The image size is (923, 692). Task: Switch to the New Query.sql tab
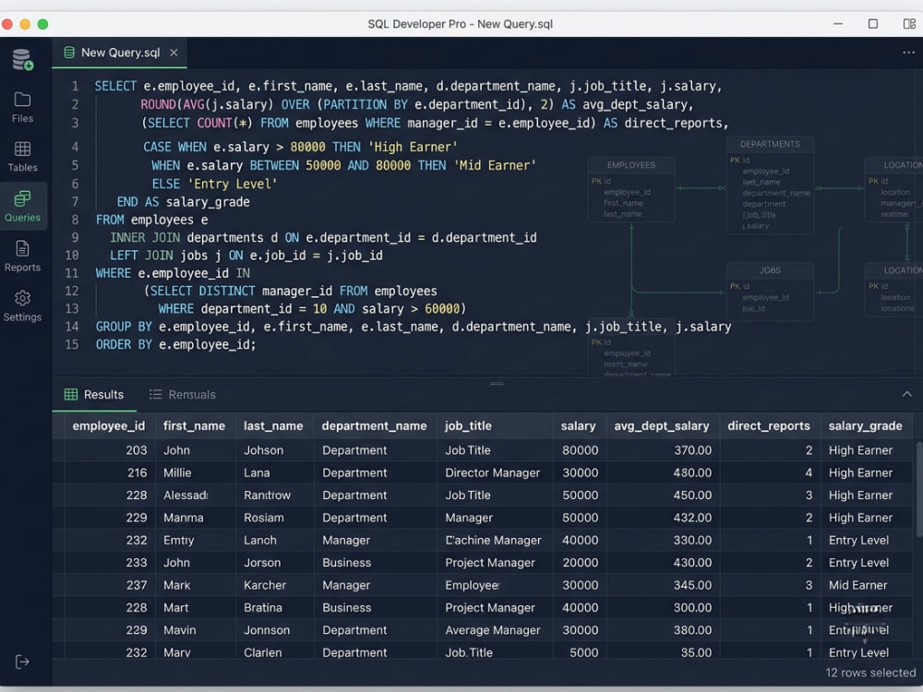click(119, 53)
